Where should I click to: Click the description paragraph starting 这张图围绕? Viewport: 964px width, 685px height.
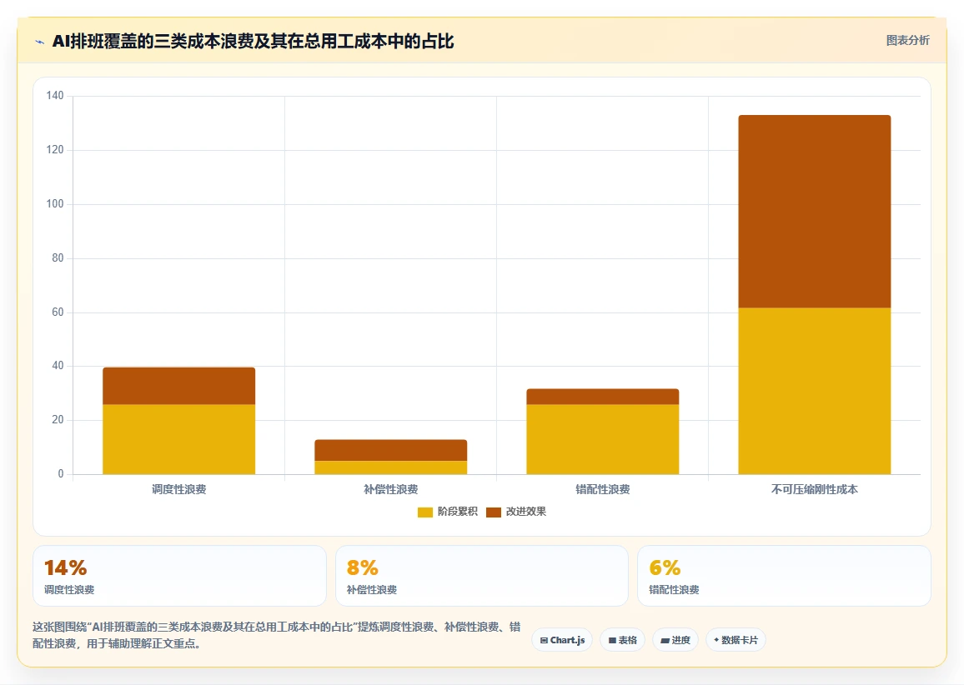(x=277, y=635)
